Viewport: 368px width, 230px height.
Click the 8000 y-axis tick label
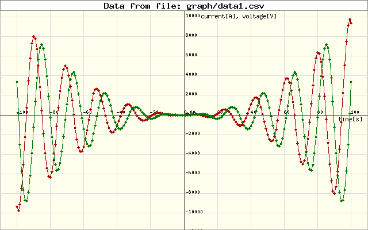coord(193,36)
